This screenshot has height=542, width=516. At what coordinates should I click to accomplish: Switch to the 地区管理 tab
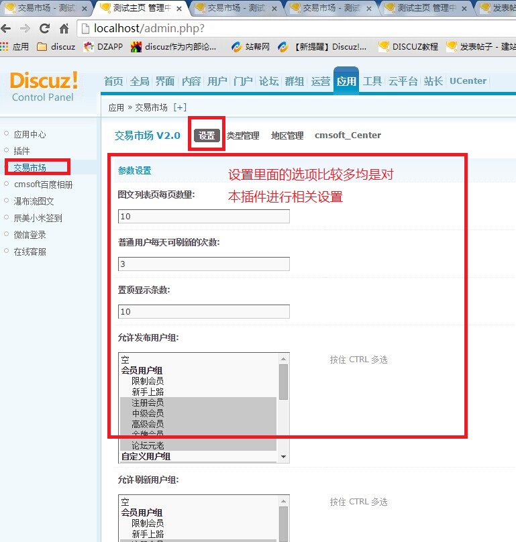pyautogui.click(x=287, y=135)
